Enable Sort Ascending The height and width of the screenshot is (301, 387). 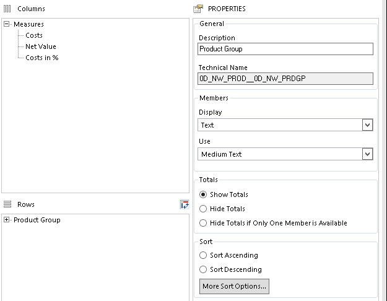(203, 255)
